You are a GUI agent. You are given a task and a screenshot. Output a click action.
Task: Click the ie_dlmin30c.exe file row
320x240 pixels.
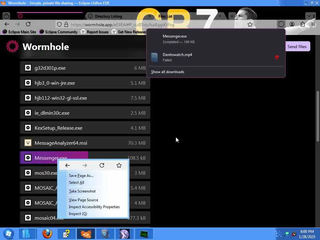(85, 113)
